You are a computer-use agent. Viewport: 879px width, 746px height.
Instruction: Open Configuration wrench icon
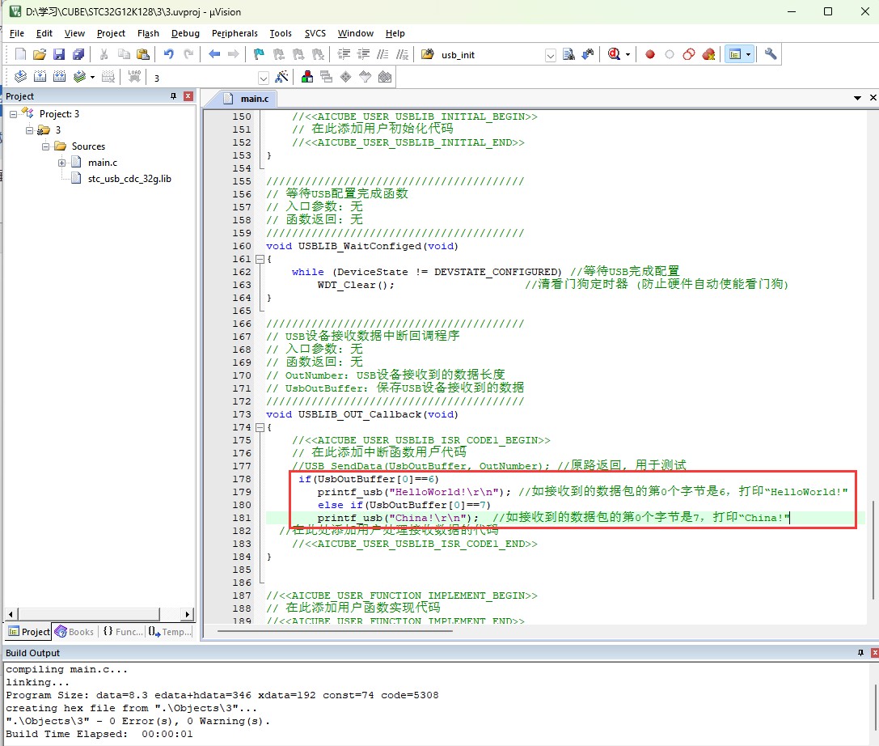point(771,54)
